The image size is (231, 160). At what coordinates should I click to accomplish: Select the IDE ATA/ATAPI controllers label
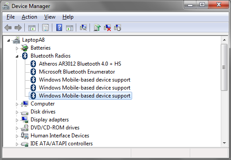(62, 144)
